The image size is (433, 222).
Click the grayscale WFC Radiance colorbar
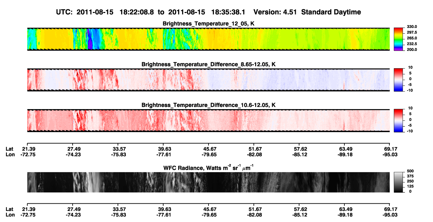click(399, 182)
